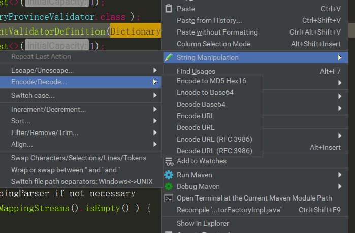
Task: Choose Decode URL (RFC 3986)
Action: pyautogui.click(x=212, y=151)
